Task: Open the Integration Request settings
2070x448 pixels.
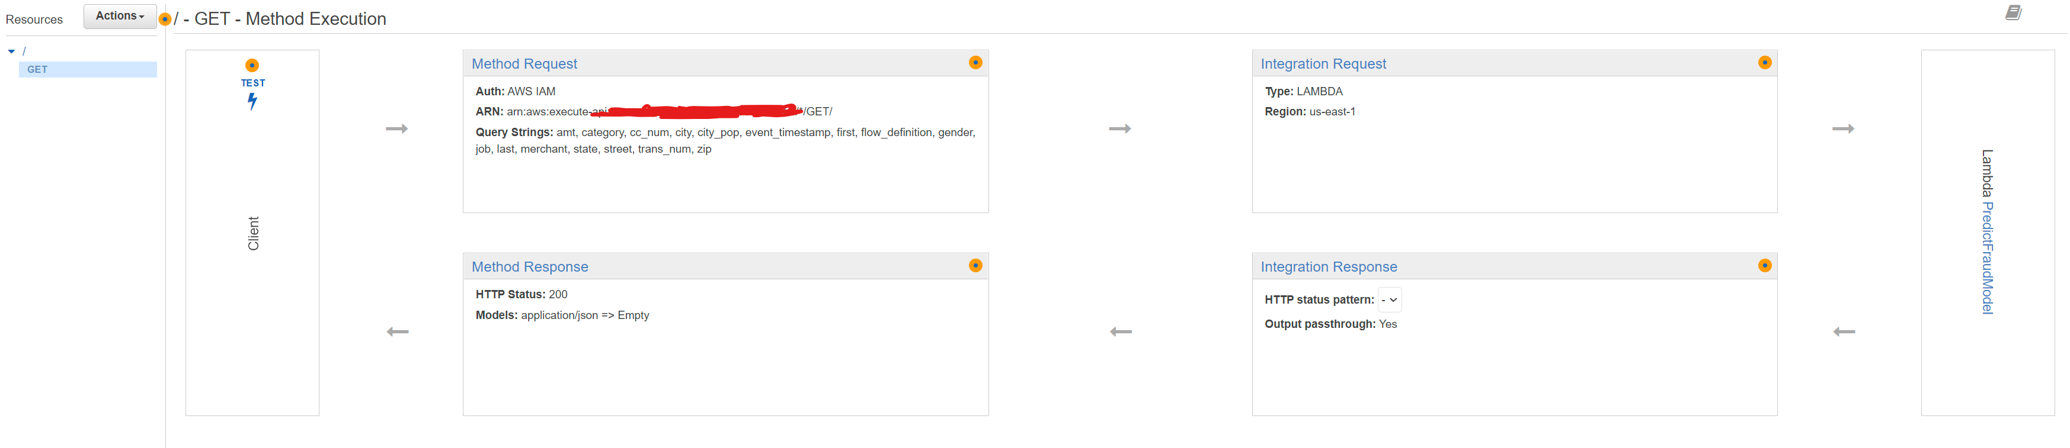Action: coord(1323,65)
